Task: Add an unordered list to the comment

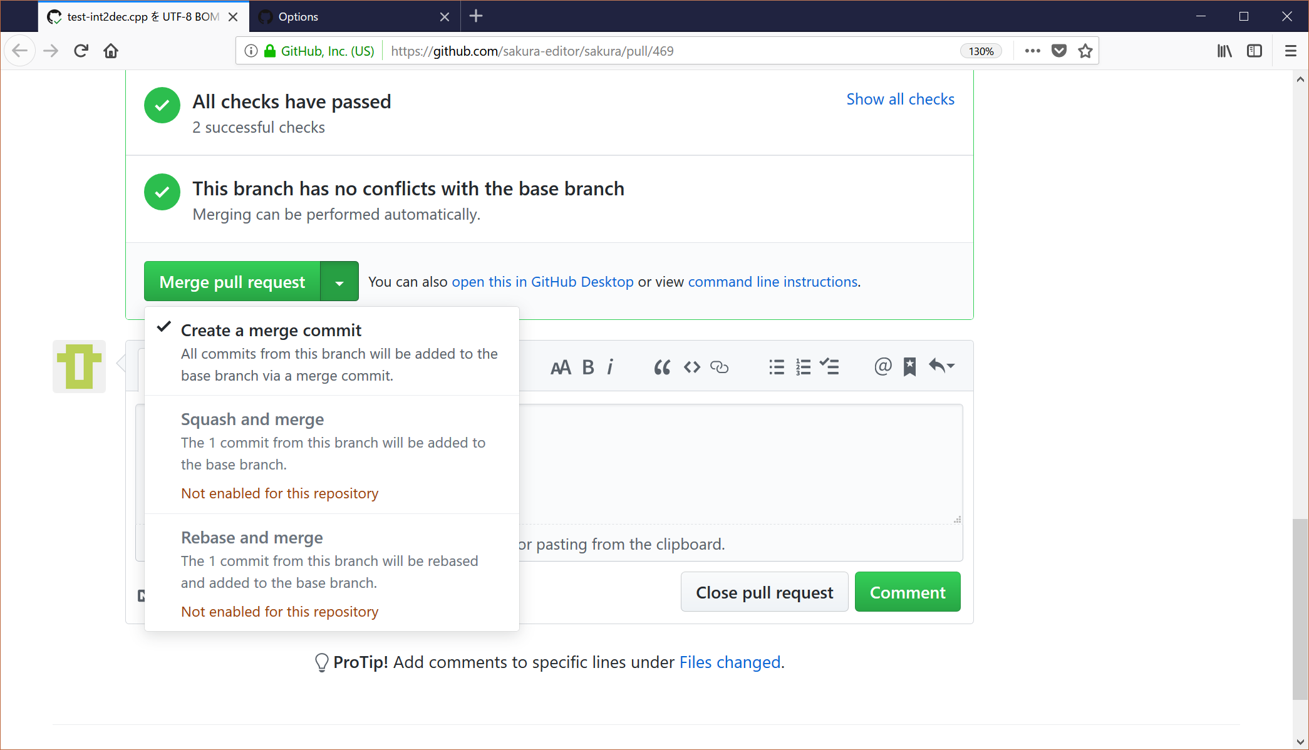Action: click(x=776, y=367)
